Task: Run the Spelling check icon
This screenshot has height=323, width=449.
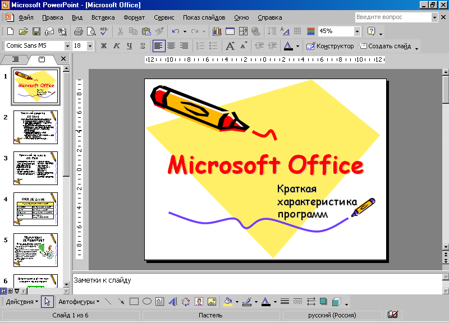Action: (104, 31)
